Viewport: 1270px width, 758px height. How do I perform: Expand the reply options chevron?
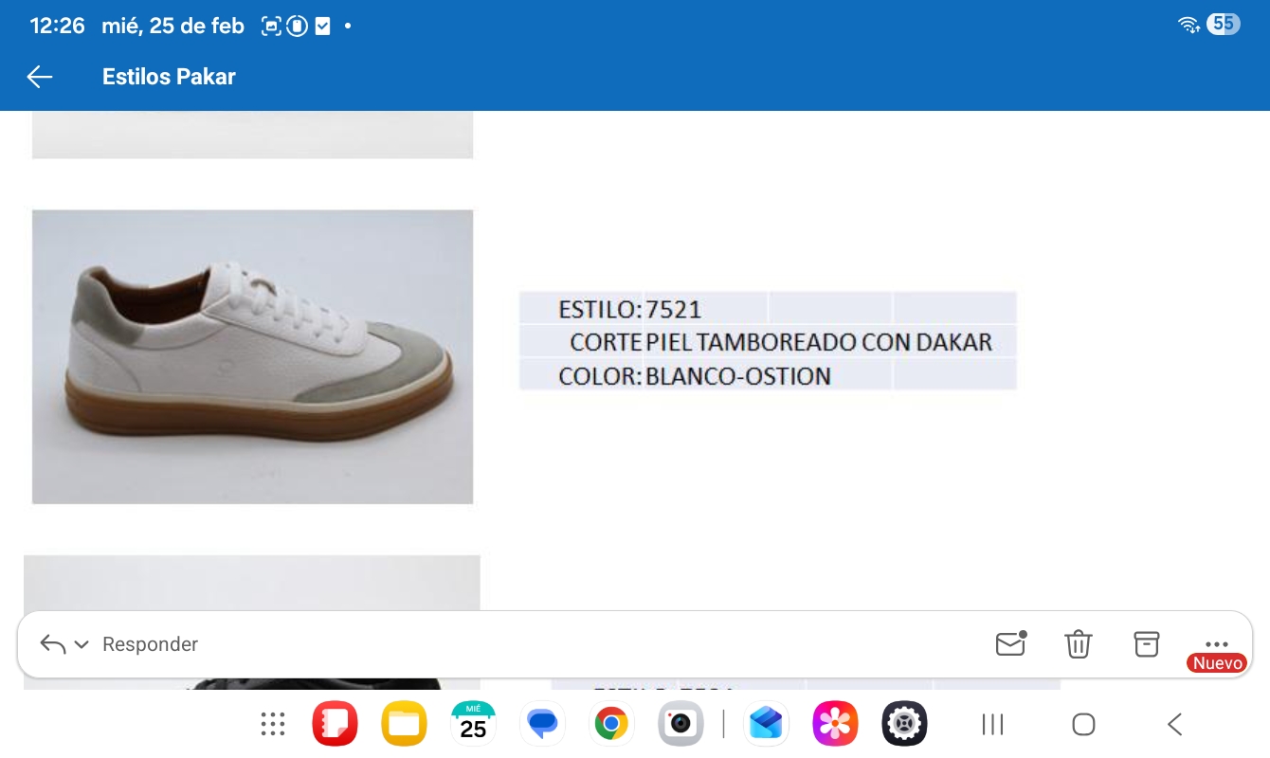[x=82, y=644]
